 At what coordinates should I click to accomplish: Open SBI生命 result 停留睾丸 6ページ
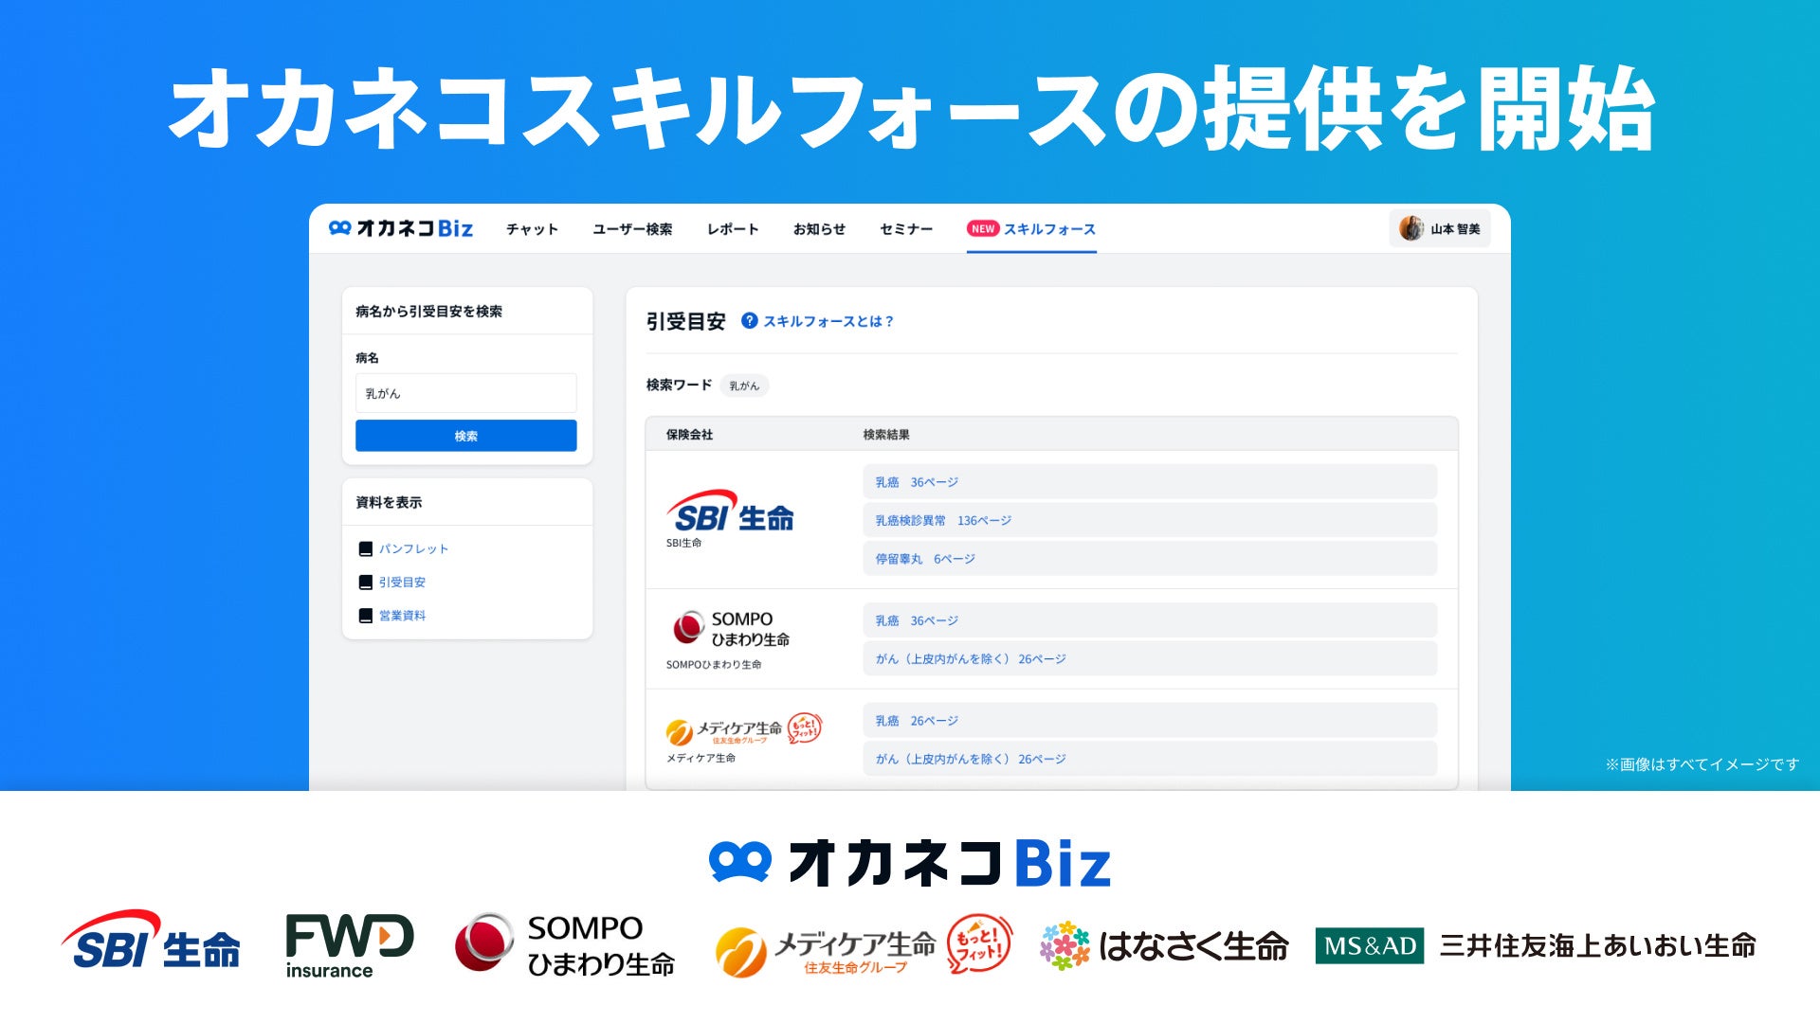pyautogui.click(x=1149, y=559)
